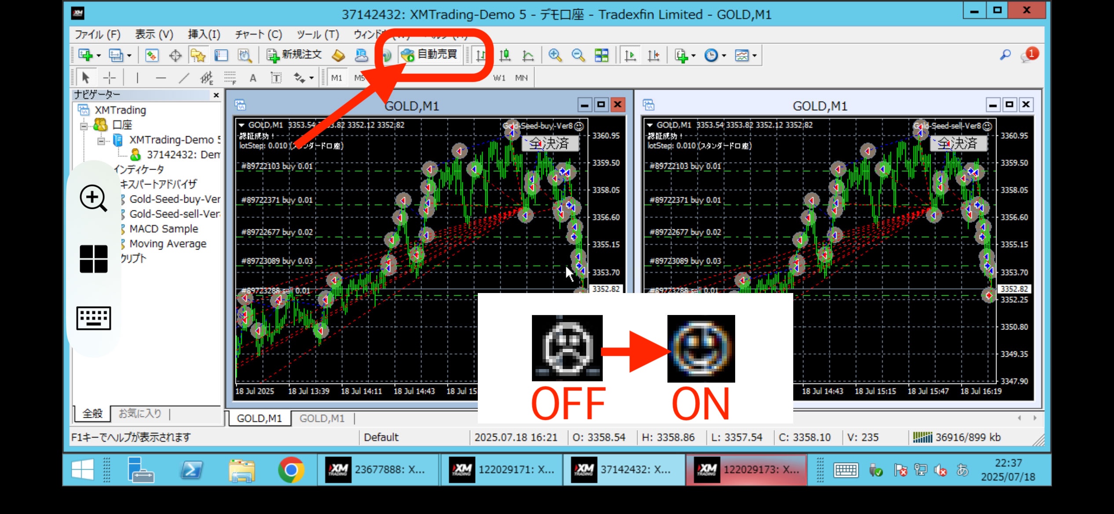The width and height of the screenshot is (1114, 514).
Task: Open the Indicators list toolbar icon
Action: (x=681, y=56)
